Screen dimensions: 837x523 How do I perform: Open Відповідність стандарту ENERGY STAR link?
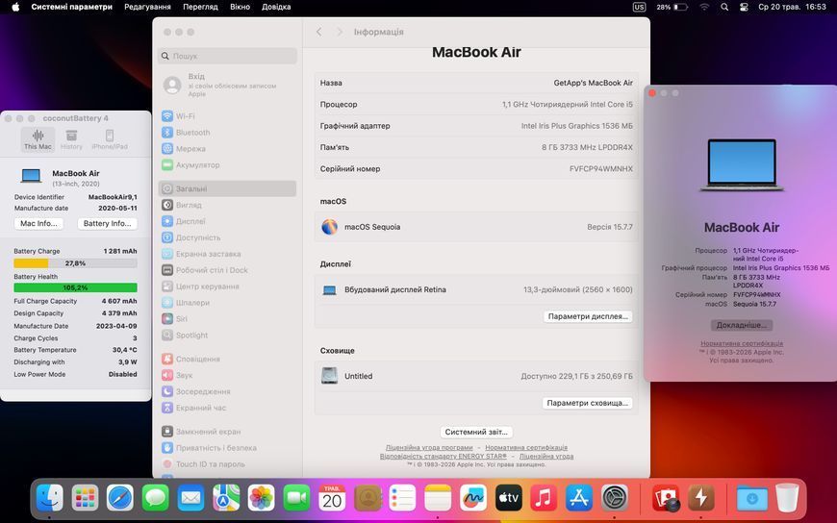tap(444, 457)
